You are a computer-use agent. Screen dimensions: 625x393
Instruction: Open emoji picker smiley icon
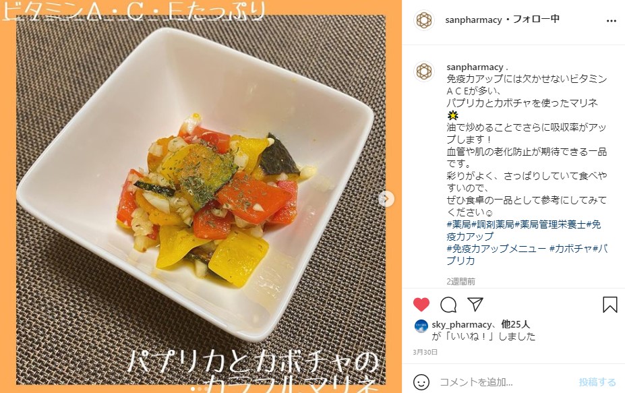(x=421, y=382)
